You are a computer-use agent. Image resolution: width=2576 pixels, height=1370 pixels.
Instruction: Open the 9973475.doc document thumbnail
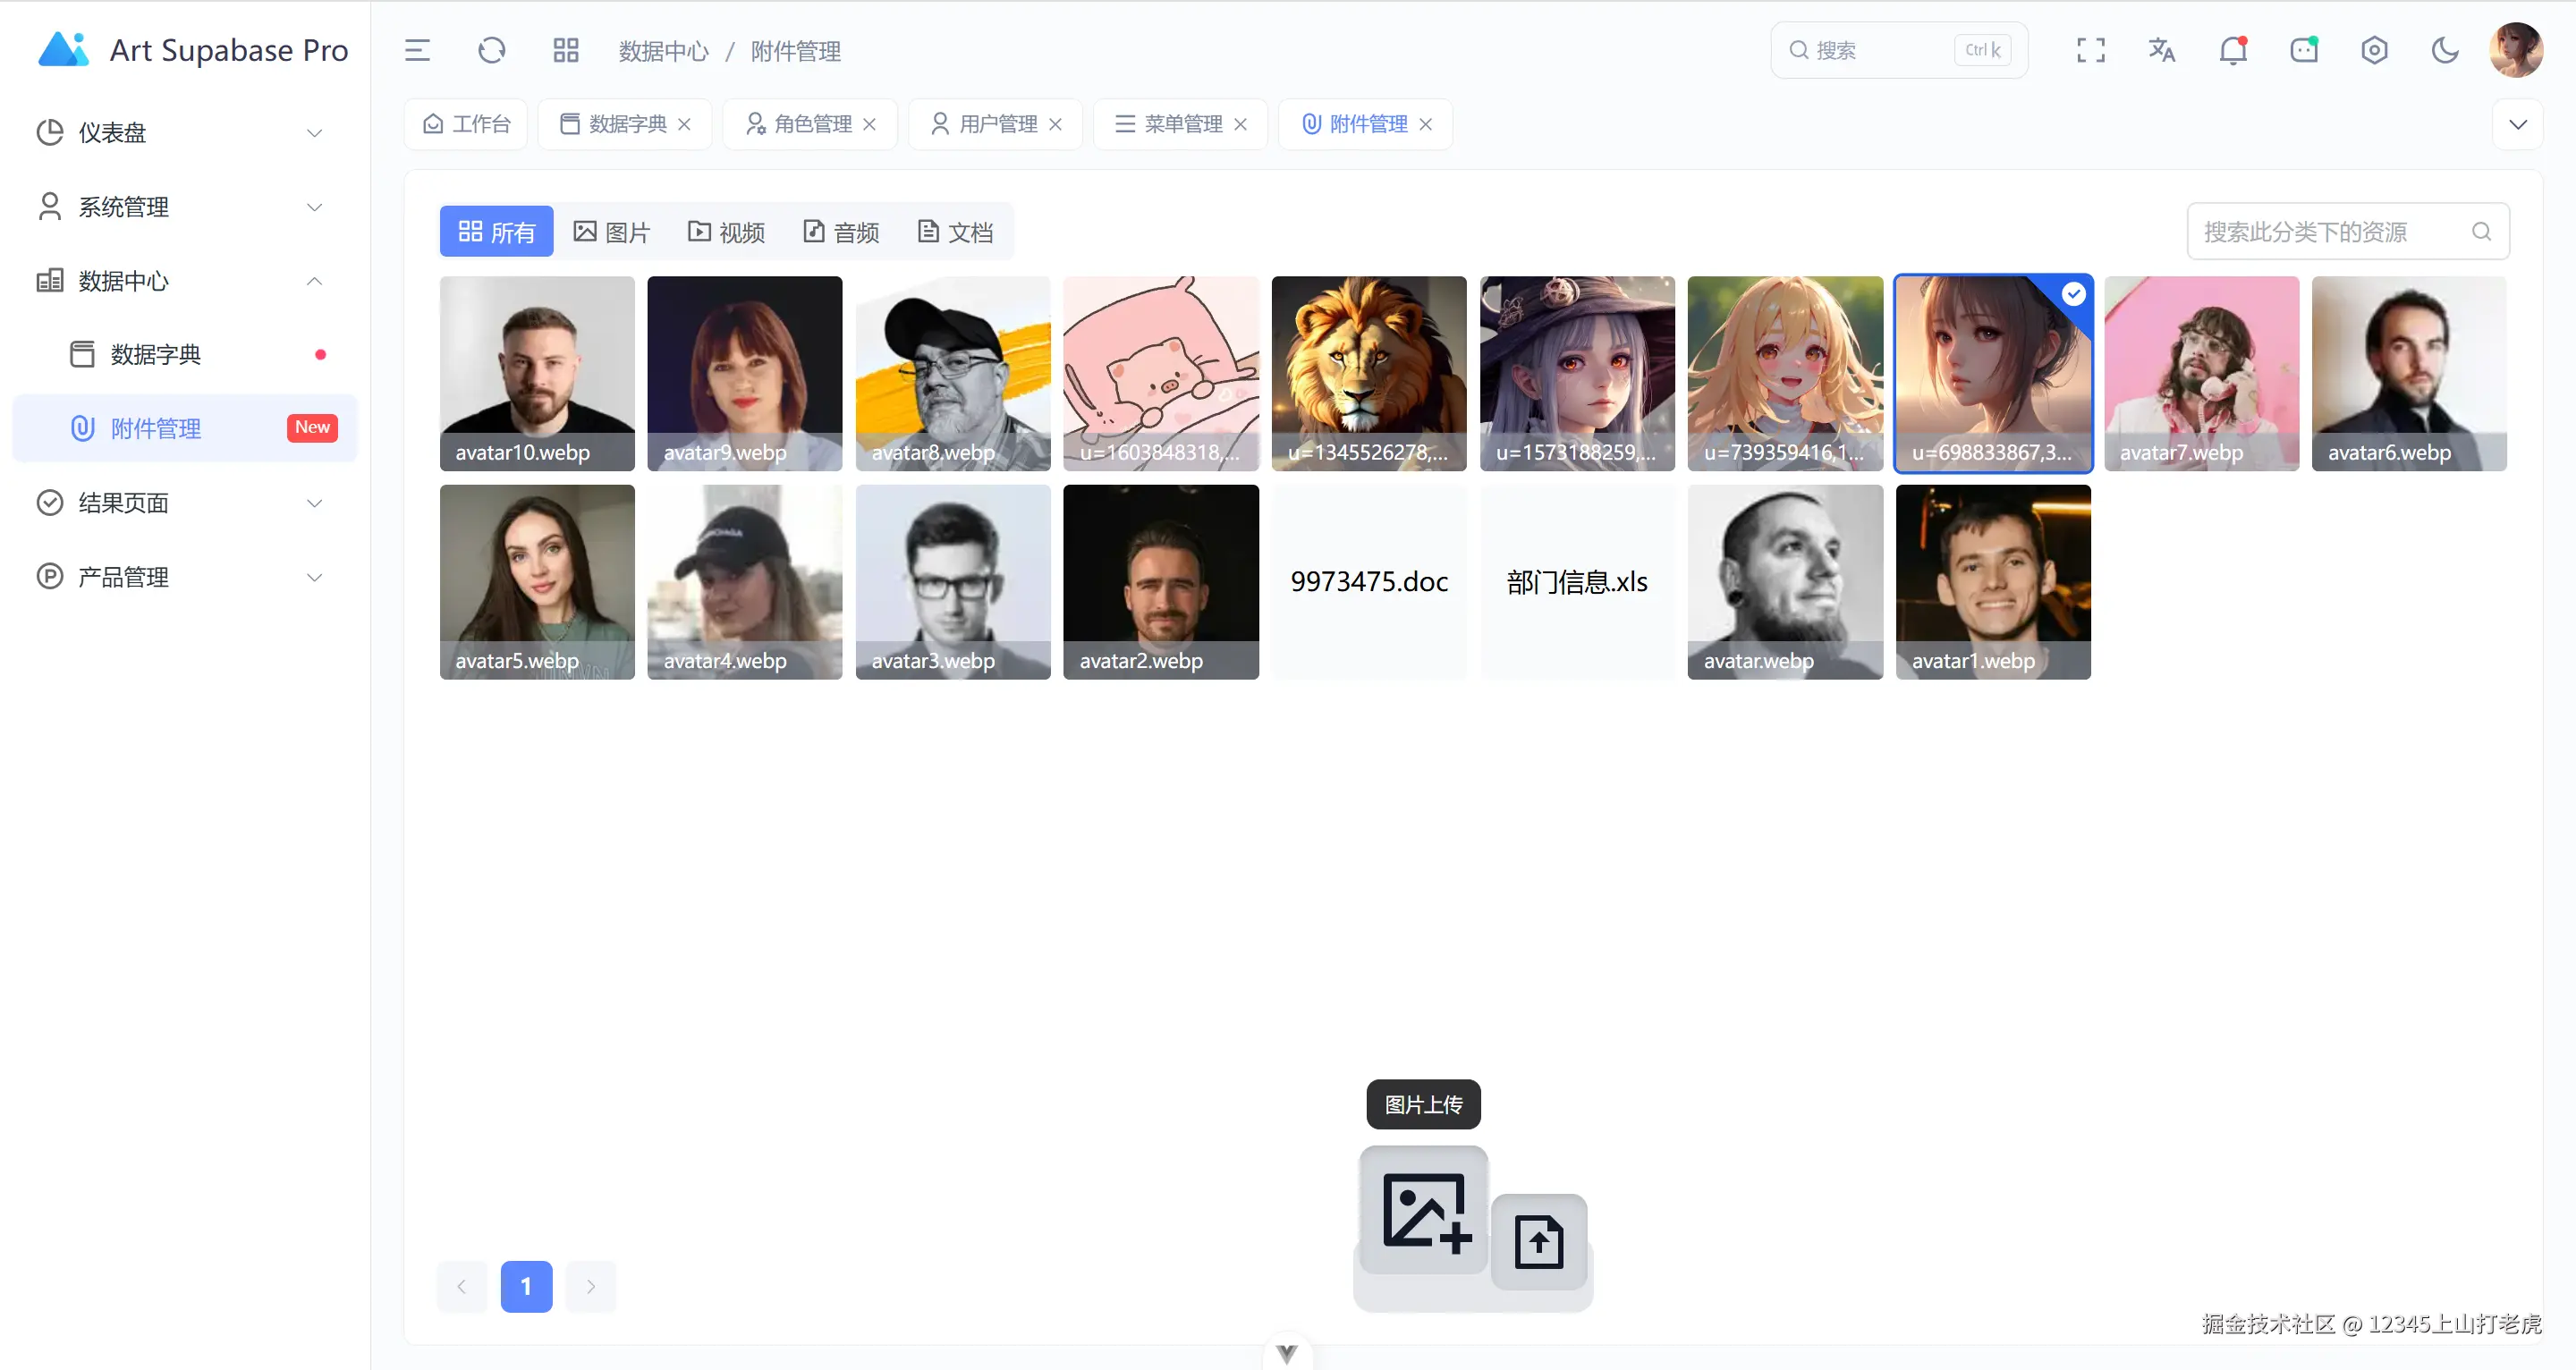coord(1369,581)
